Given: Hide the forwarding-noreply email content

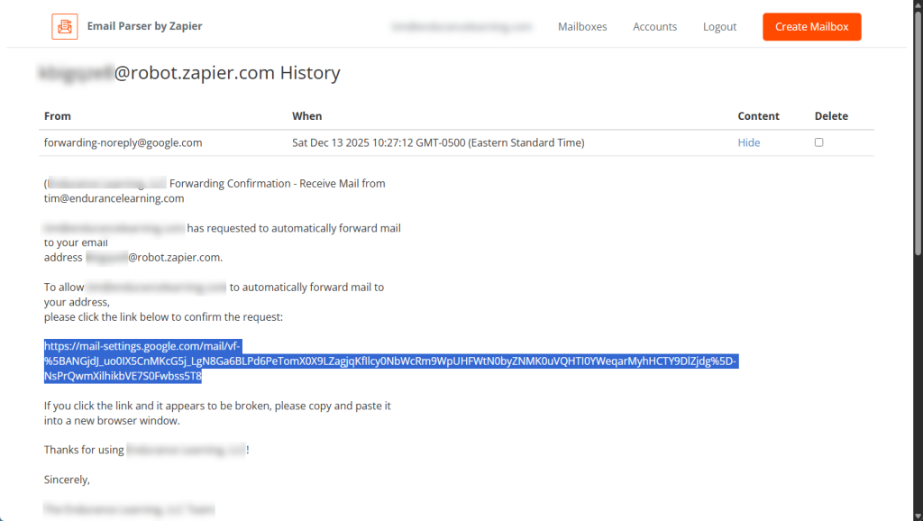Looking at the screenshot, I should click(x=749, y=142).
